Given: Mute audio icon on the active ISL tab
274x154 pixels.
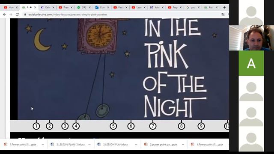Looking at the screenshot, I should pyautogui.click(x=31, y=7).
